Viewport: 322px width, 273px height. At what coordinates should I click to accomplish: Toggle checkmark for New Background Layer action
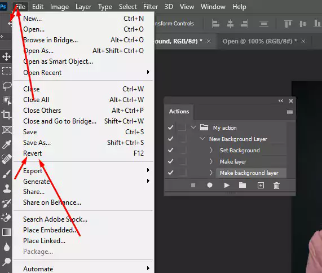tap(170, 139)
